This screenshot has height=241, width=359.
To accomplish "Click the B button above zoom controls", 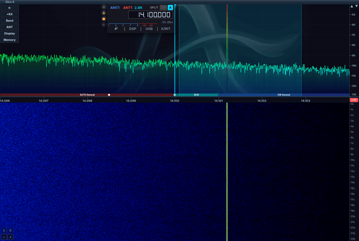I will [x=10, y=231].
